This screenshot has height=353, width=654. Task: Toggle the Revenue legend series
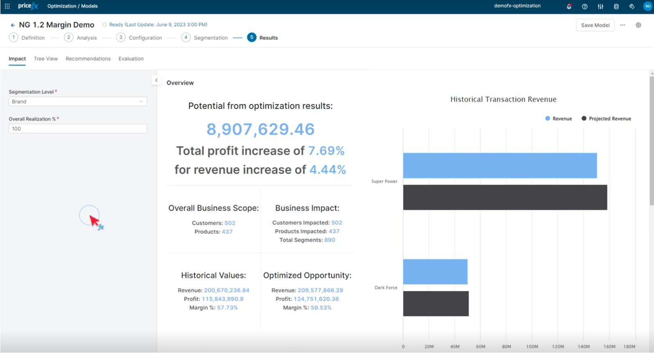[558, 119]
